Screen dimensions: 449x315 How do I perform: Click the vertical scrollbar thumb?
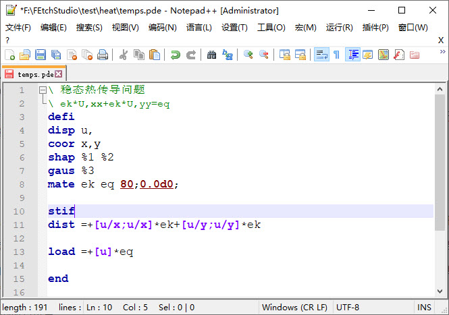[x=440, y=162]
